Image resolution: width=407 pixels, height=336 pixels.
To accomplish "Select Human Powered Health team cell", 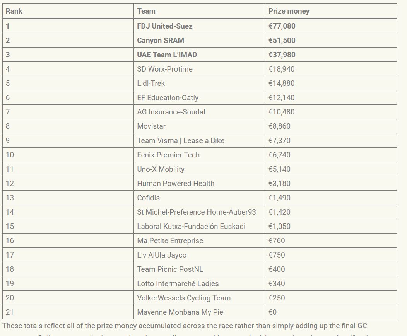I will click(199, 183).
